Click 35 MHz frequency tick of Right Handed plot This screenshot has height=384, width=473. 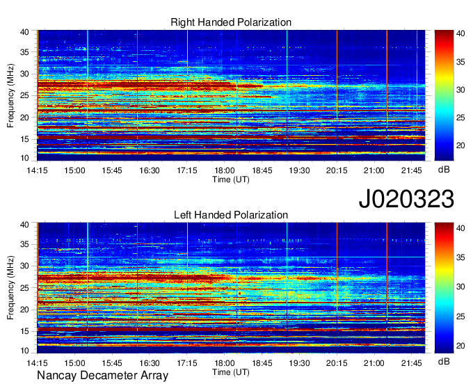[24, 52]
